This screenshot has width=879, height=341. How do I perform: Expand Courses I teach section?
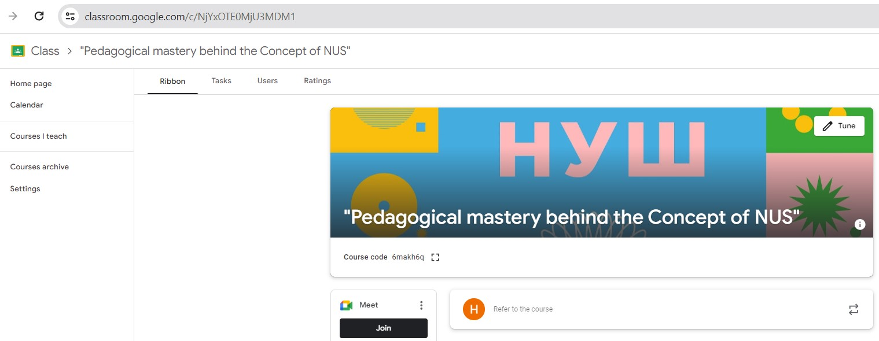(x=39, y=136)
